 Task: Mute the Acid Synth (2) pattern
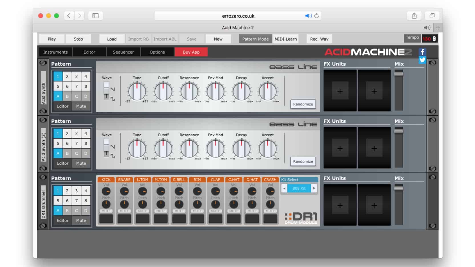[81, 163]
